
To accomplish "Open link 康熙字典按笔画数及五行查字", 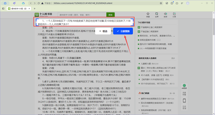I will 154,99.
